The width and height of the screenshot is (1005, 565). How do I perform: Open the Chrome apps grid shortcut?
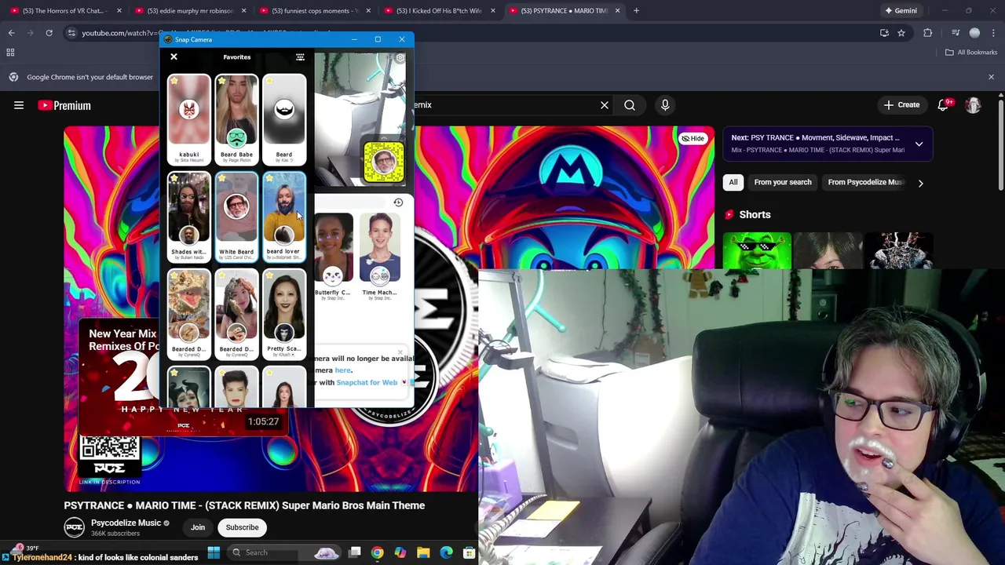click(x=10, y=53)
